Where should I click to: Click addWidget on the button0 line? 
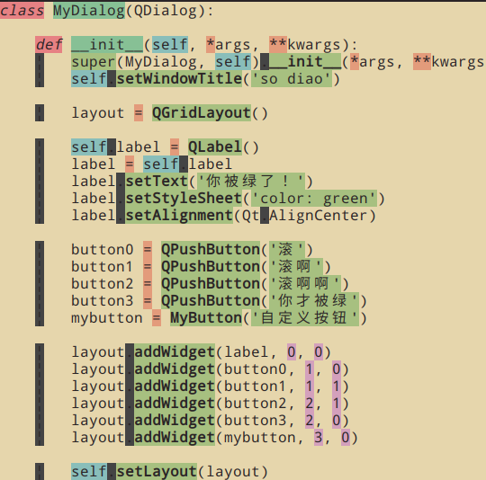tap(175, 369)
